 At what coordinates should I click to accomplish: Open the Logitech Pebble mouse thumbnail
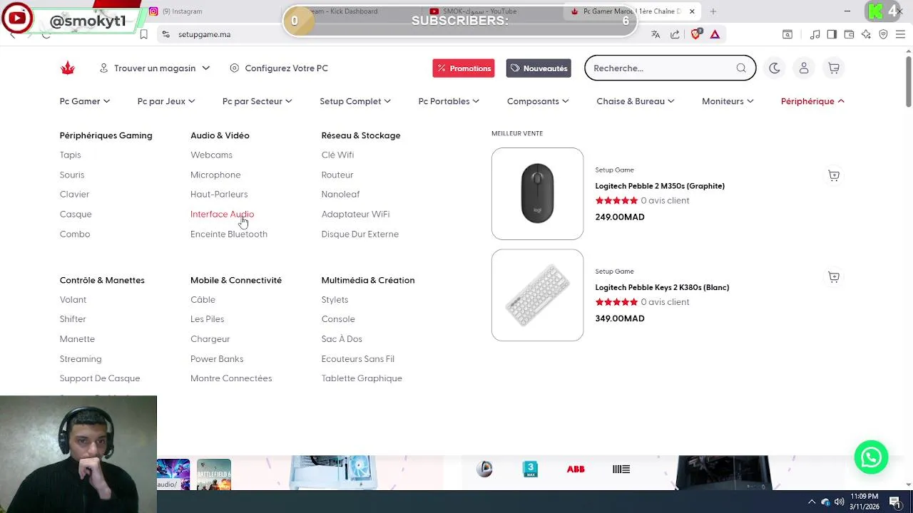pyautogui.click(x=537, y=194)
